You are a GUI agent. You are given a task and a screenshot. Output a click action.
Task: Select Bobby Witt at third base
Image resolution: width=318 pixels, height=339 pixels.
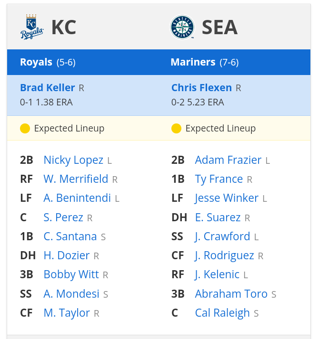[71, 274]
